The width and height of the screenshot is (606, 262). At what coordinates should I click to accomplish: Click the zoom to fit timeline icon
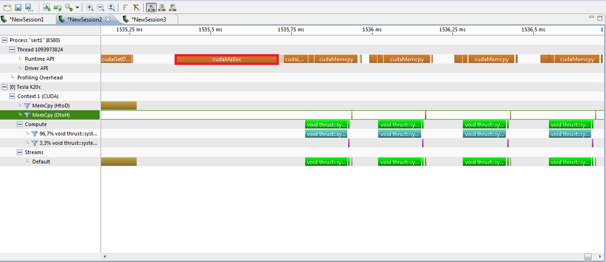(x=111, y=7)
